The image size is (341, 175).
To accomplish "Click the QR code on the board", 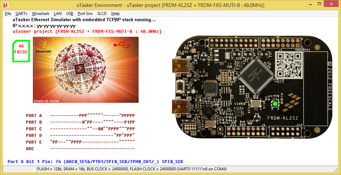I will pyautogui.click(x=289, y=65).
